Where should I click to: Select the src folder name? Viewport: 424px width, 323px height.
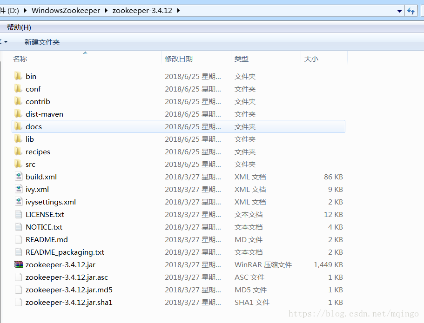click(30, 164)
